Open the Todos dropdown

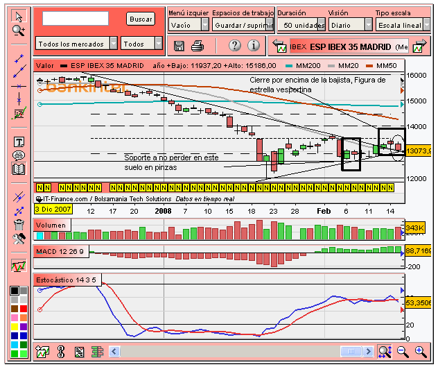point(141,44)
